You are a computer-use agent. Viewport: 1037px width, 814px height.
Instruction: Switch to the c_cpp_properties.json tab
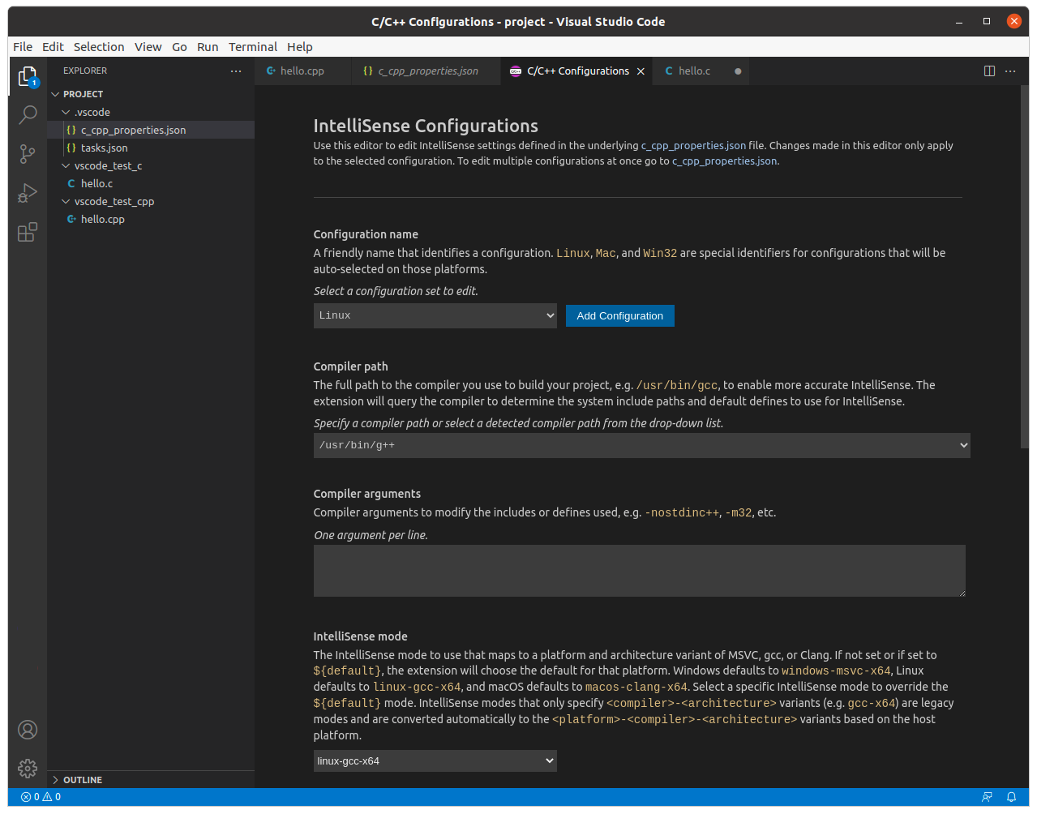(426, 71)
